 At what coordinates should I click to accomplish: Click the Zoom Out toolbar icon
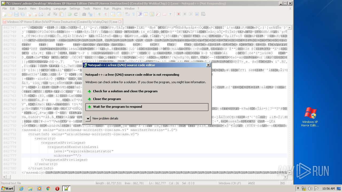tap(105, 14)
